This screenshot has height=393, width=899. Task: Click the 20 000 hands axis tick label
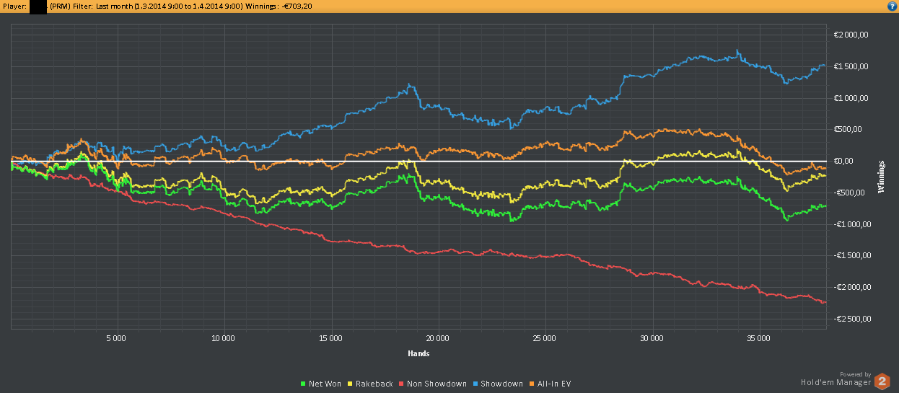click(x=438, y=337)
